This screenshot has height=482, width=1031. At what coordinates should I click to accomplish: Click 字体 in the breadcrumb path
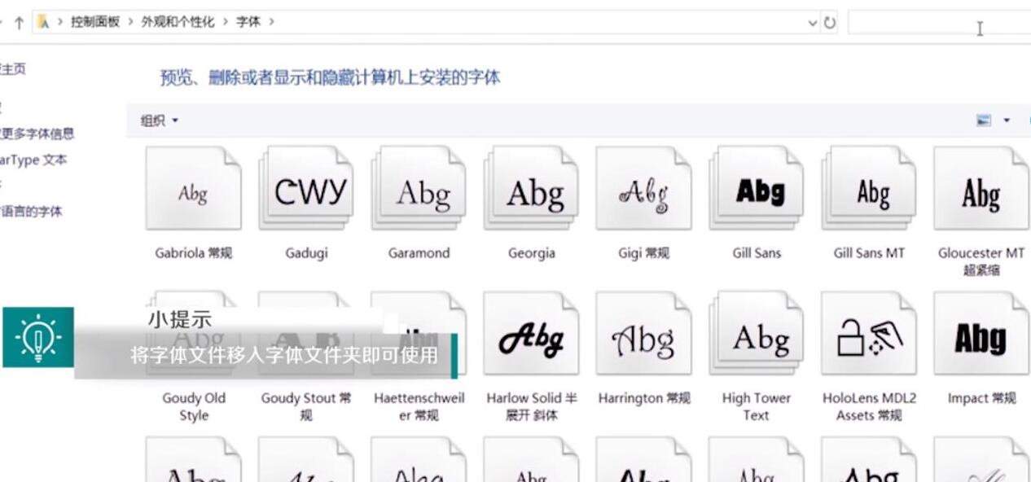(248, 22)
